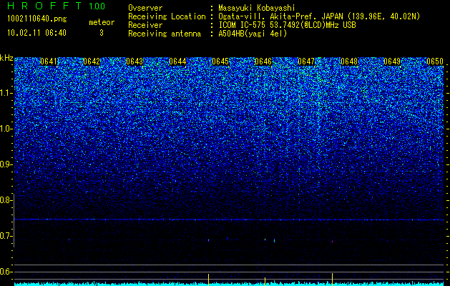This screenshot has height=286, width=450.
Task: Click the 0642 time marker
Action: [92, 61]
